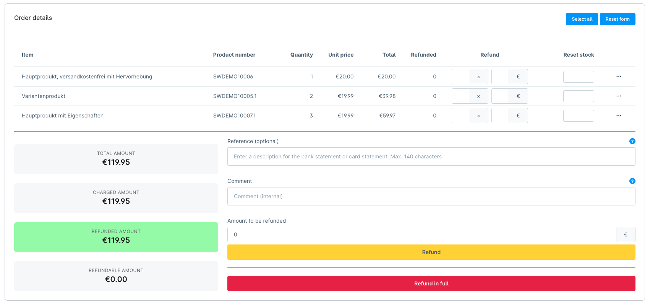Image resolution: width=650 pixels, height=303 pixels.
Task: Click the € addon beside Amount to be refunded
Action: pyautogui.click(x=626, y=235)
